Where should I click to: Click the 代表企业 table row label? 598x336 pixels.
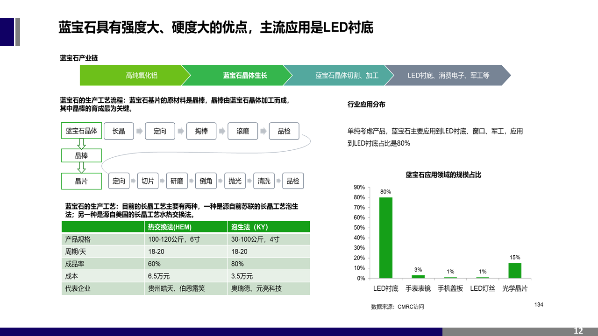point(78,288)
